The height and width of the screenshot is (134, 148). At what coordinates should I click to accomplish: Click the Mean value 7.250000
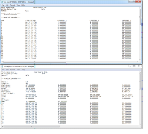click(x=62, y=88)
